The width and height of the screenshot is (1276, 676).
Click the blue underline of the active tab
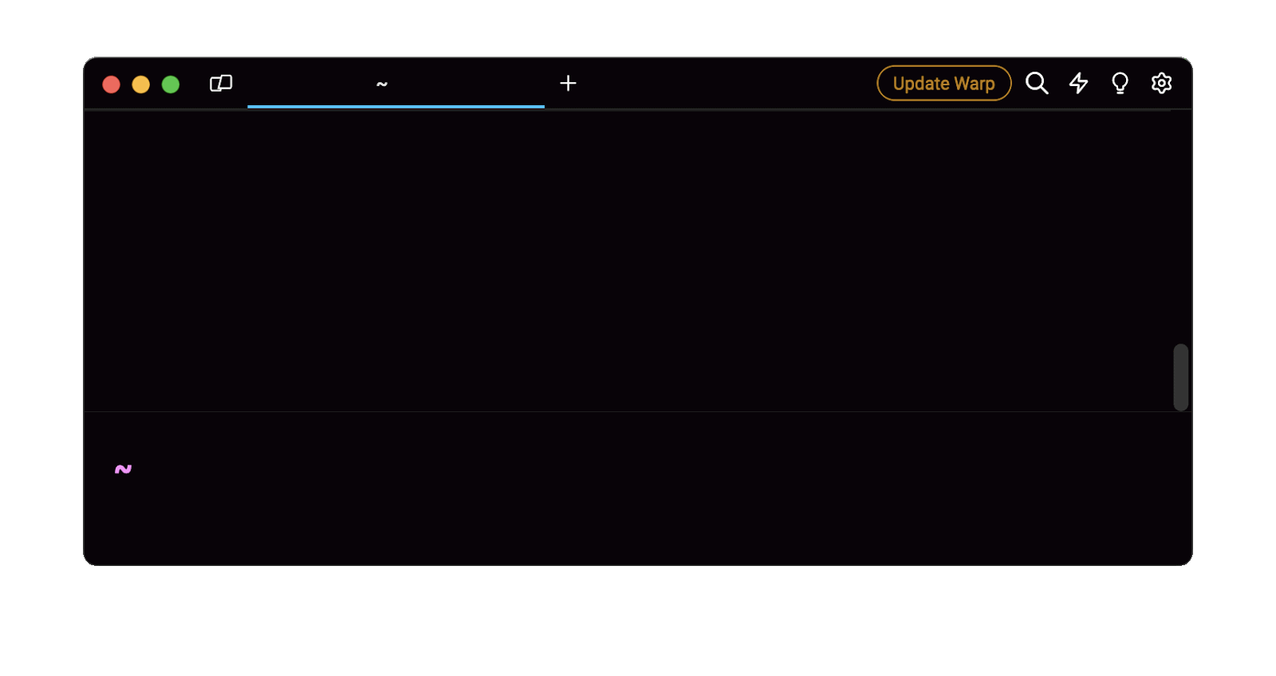click(x=396, y=106)
